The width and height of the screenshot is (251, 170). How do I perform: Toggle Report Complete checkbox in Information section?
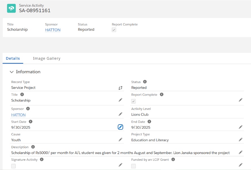134,101
